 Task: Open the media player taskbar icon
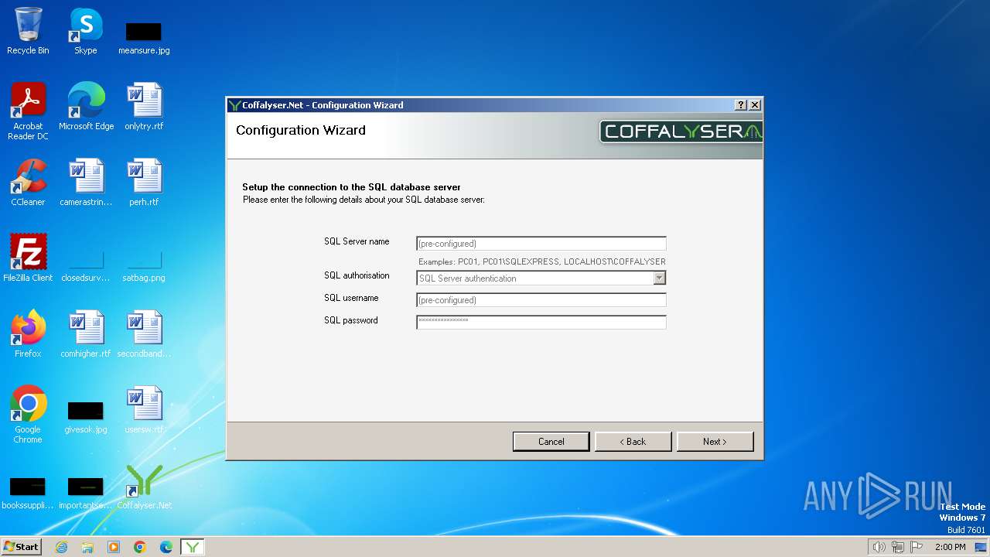(114, 547)
